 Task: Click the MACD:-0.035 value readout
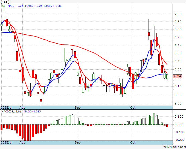32,112
